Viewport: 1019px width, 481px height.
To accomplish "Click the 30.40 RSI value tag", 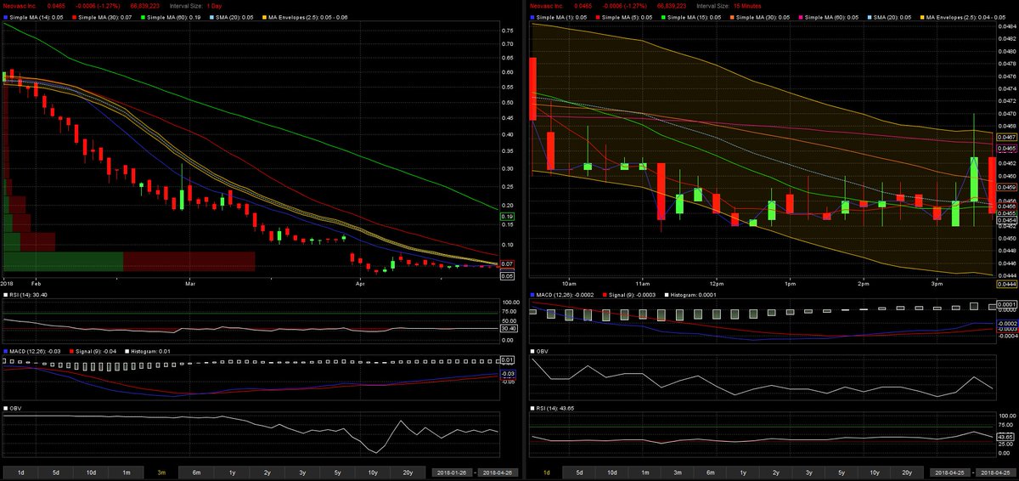I will coord(509,329).
